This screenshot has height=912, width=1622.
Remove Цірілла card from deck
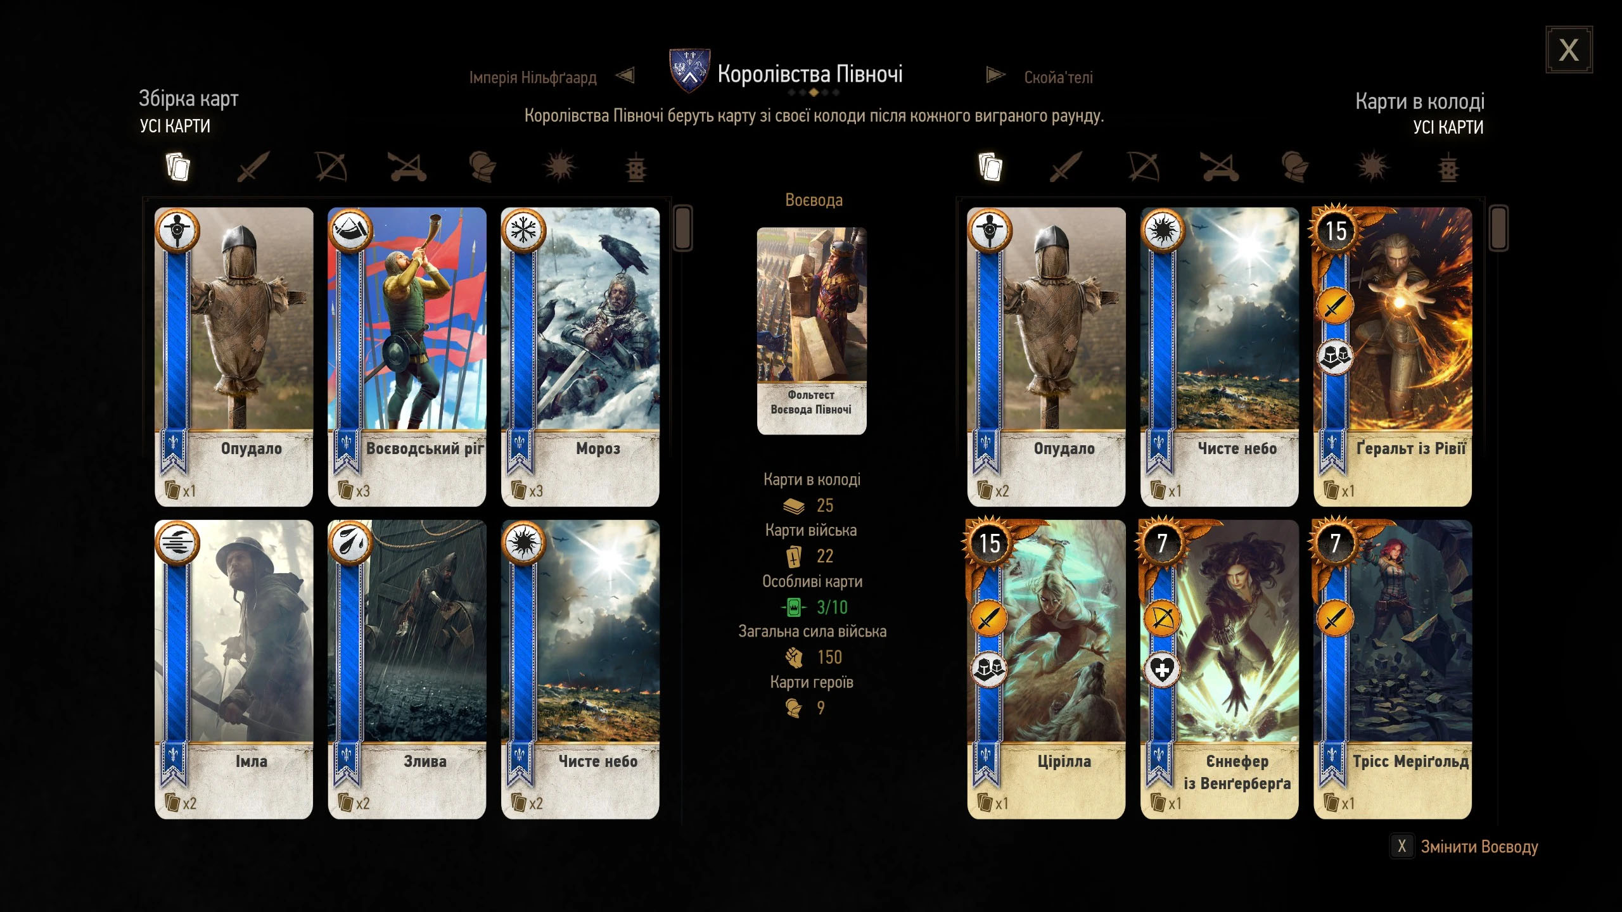tap(1046, 669)
